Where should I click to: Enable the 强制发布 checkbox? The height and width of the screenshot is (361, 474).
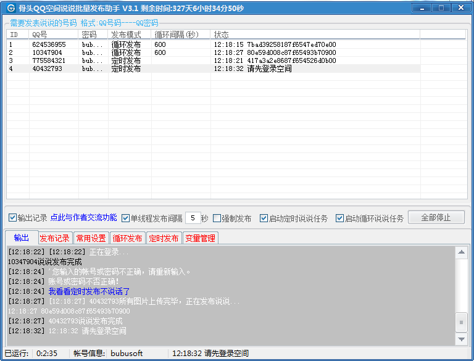pyautogui.click(x=217, y=218)
